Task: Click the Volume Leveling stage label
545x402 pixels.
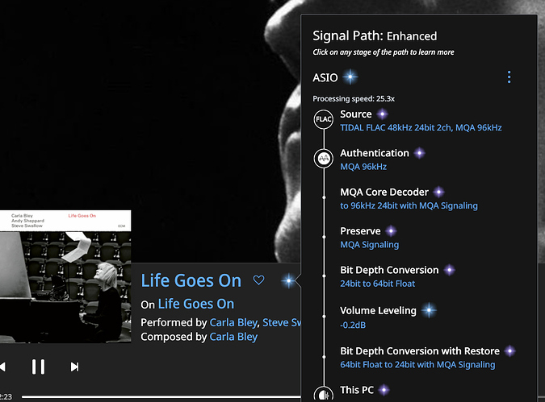Action: (378, 310)
